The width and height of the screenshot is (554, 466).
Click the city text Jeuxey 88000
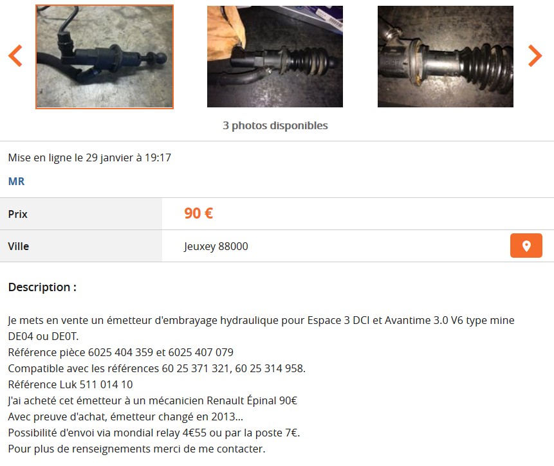216,246
